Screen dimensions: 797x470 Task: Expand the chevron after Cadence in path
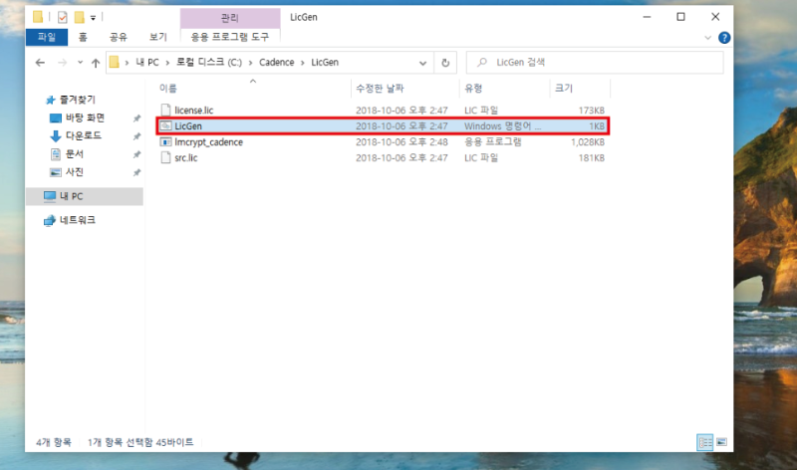coord(303,63)
